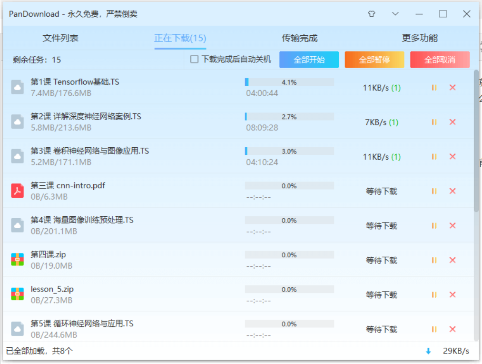Pause the 第四课.zip task
482x364 pixels.
[x=434, y=260]
